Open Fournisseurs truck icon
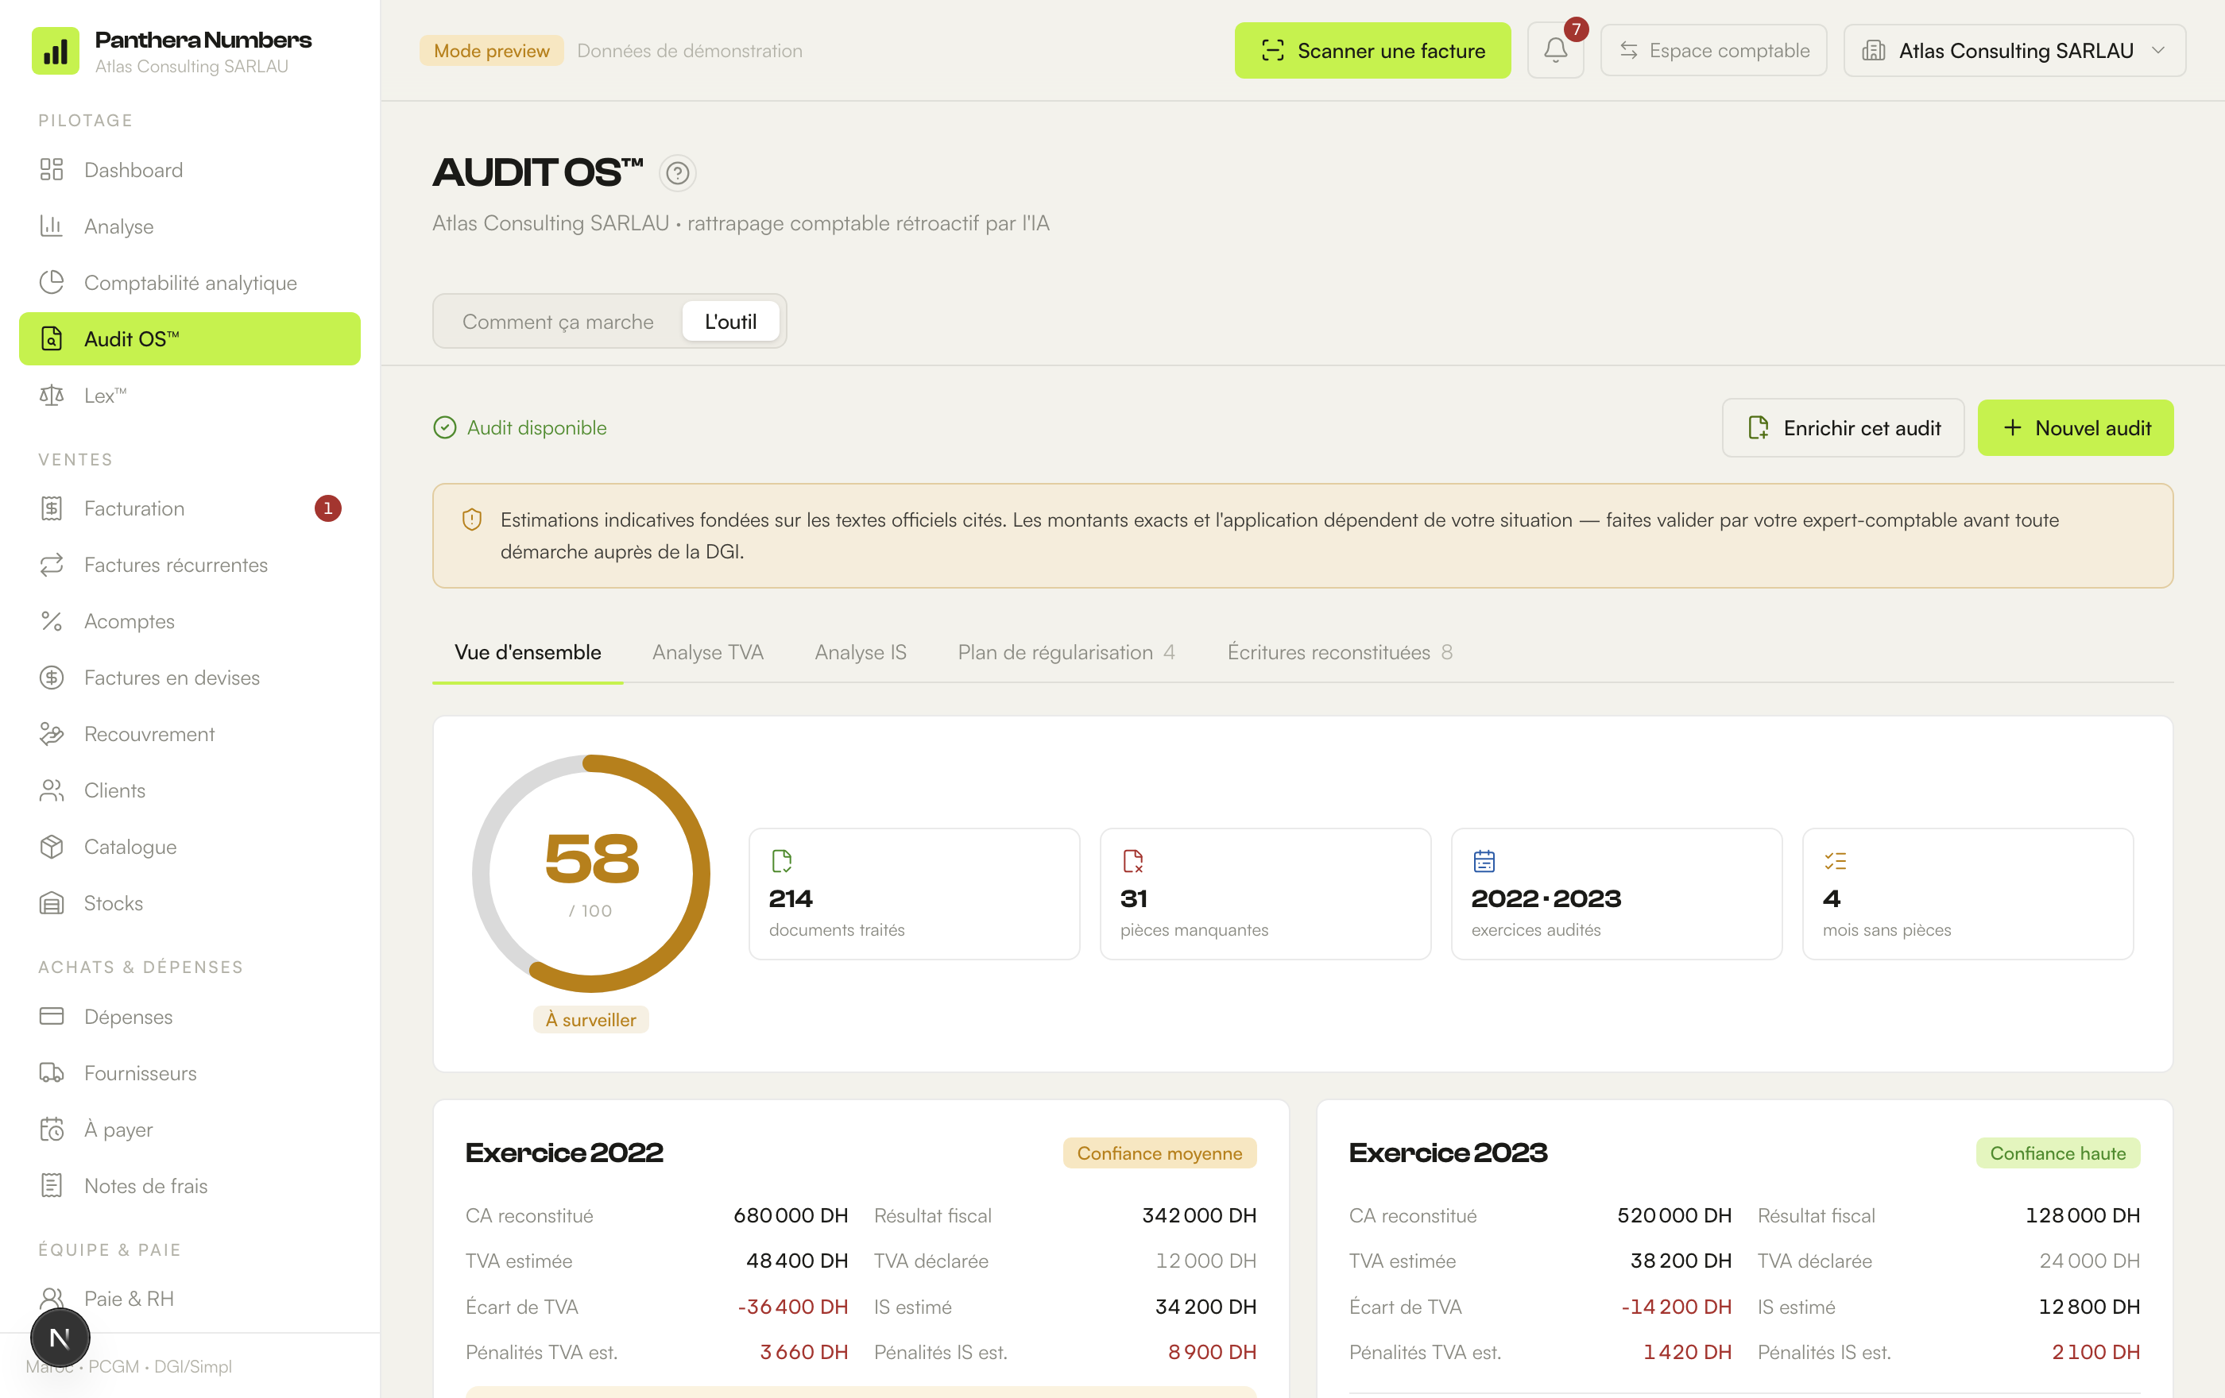The image size is (2225, 1398). (52, 1073)
